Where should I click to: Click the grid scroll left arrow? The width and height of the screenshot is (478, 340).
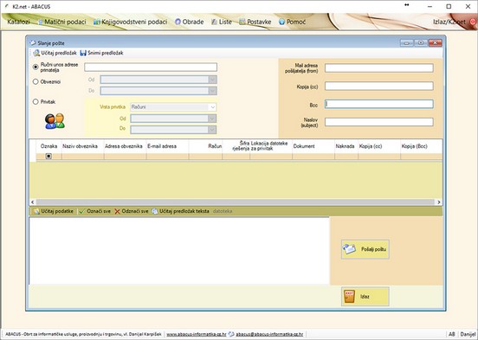click(x=33, y=202)
